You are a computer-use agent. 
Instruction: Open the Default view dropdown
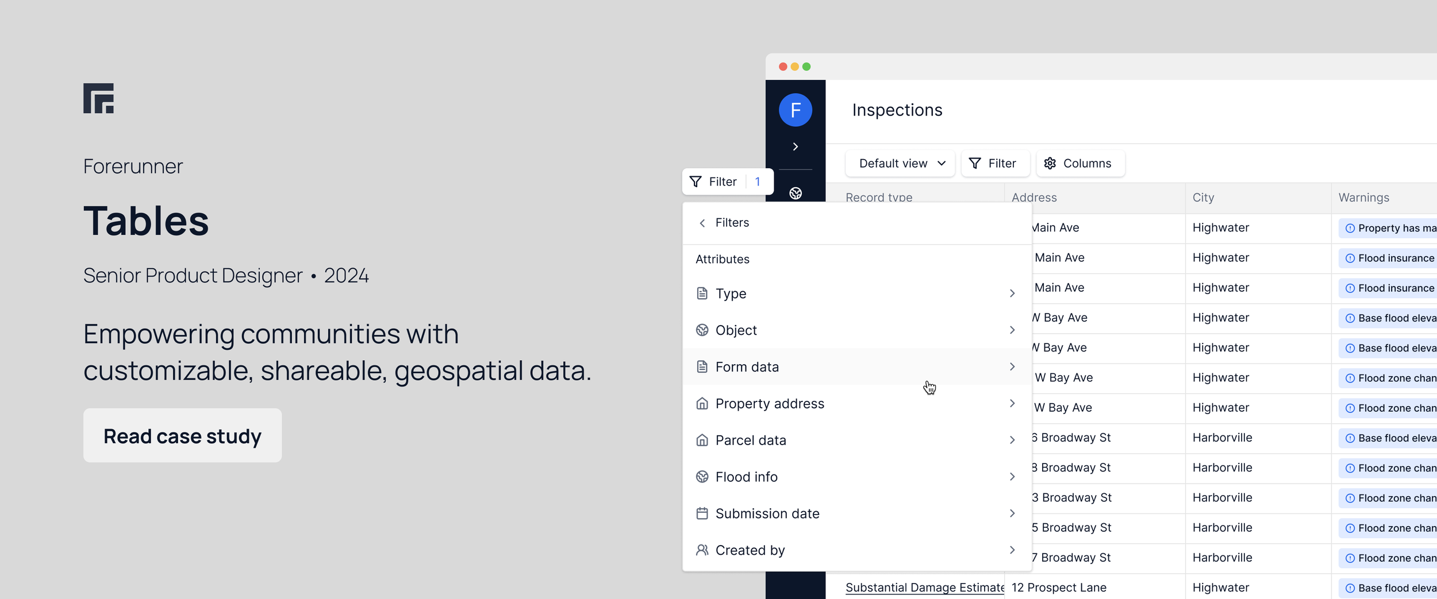(900, 164)
